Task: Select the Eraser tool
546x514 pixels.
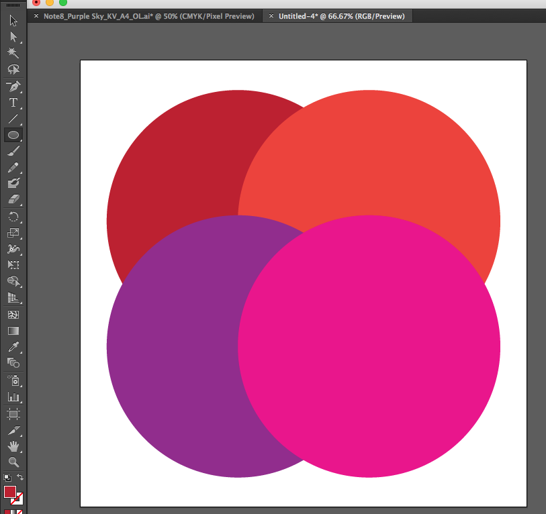Action: click(x=13, y=199)
